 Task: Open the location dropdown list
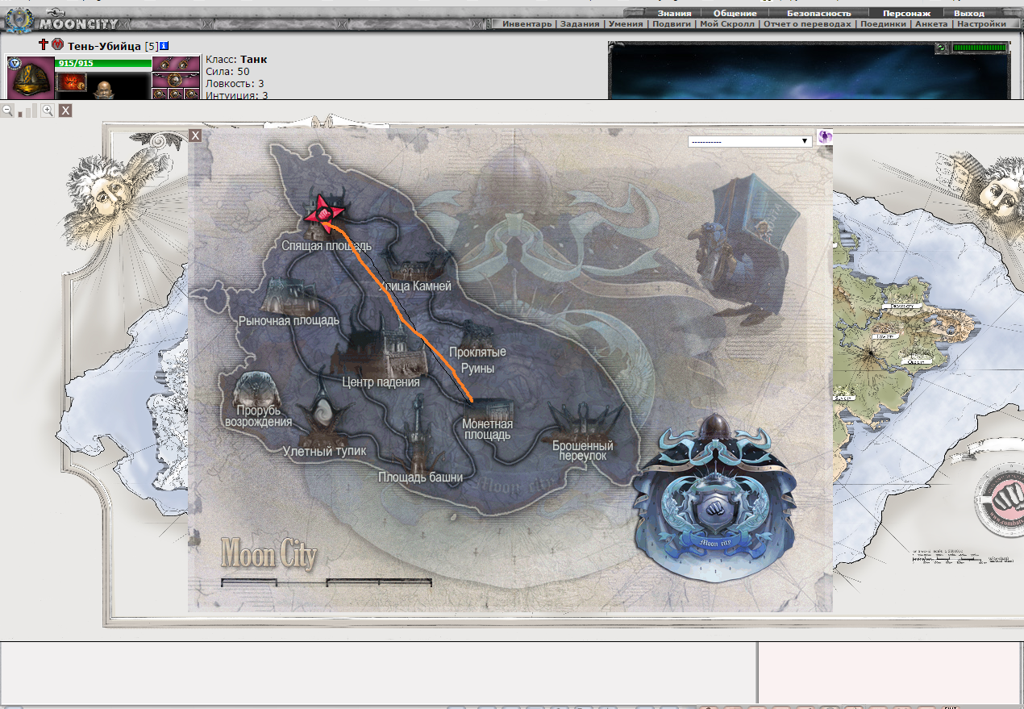749,141
